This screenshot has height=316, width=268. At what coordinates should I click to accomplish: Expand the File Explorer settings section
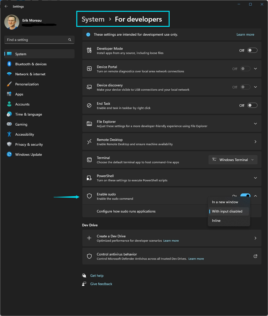pyautogui.click(x=255, y=124)
